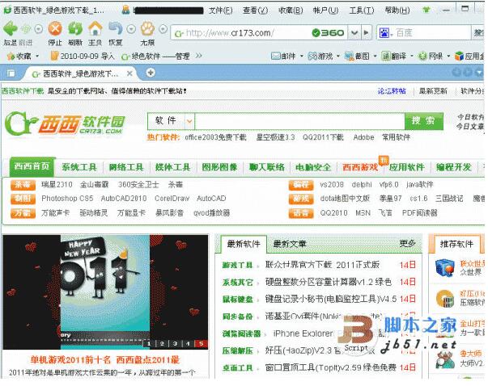The image size is (488, 386).
Task: Open the mail tool in toolbar
Action: (283, 57)
